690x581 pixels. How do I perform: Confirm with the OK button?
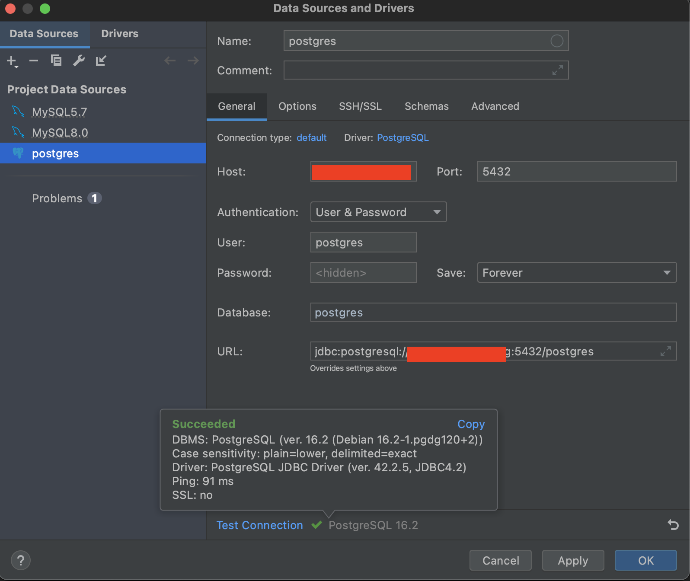645,560
